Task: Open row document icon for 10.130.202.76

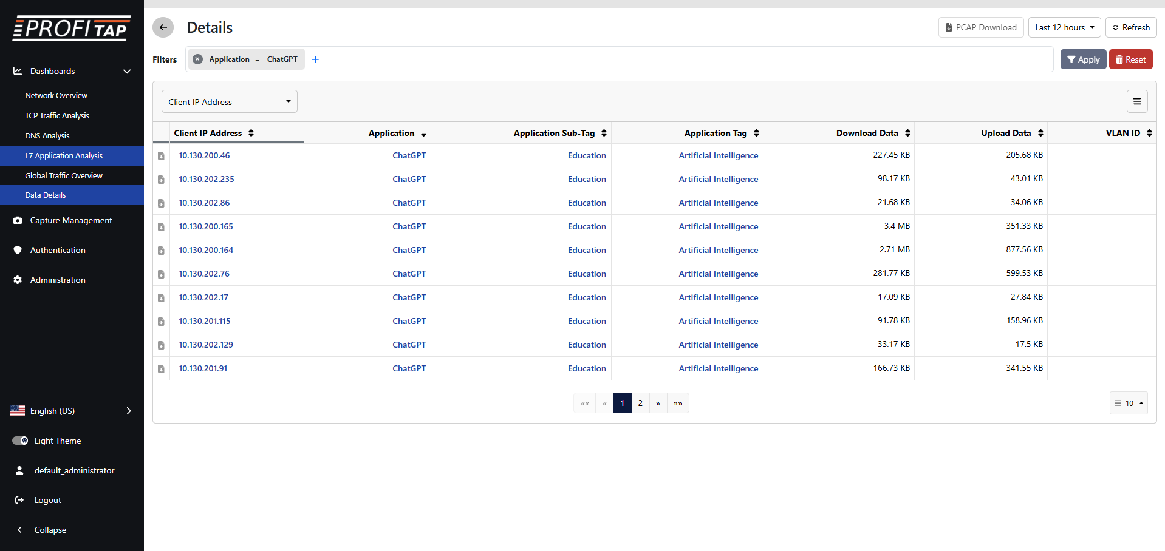Action: [x=161, y=274]
